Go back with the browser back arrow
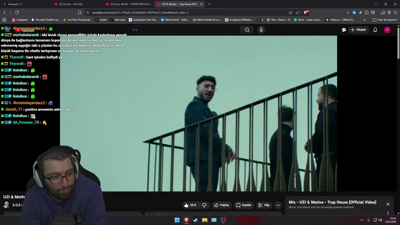The image size is (400, 225). pyautogui.click(x=4, y=12)
